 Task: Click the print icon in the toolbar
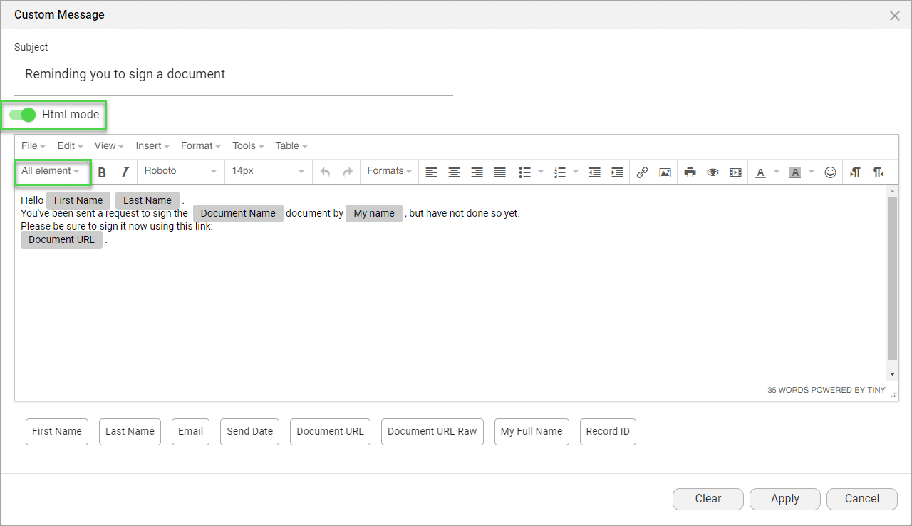click(x=690, y=172)
